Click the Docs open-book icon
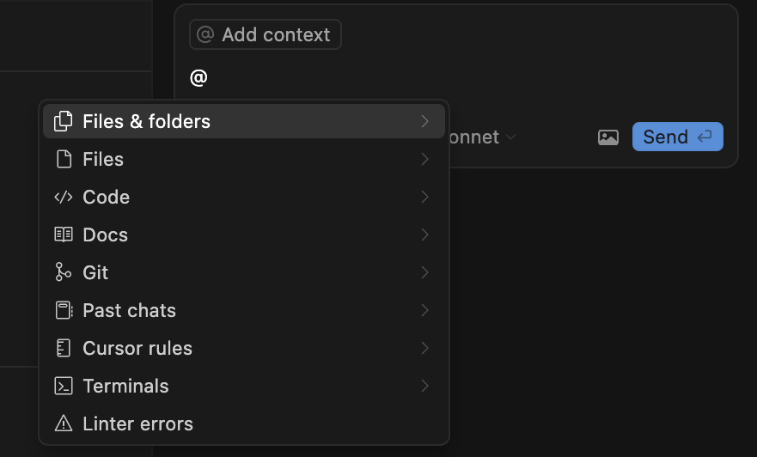 click(x=63, y=235)
